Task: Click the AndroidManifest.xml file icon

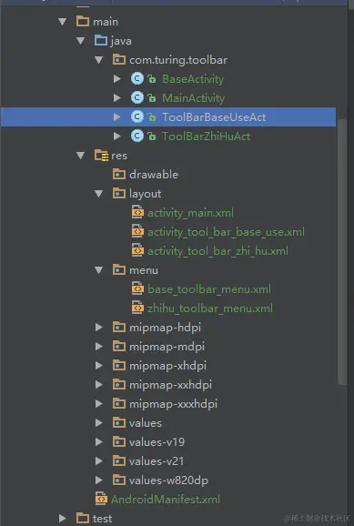Action: tap(101, 499)
